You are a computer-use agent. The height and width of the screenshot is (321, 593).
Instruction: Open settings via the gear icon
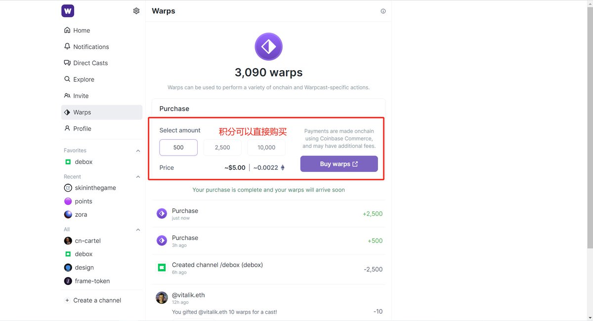coord(136,11)
